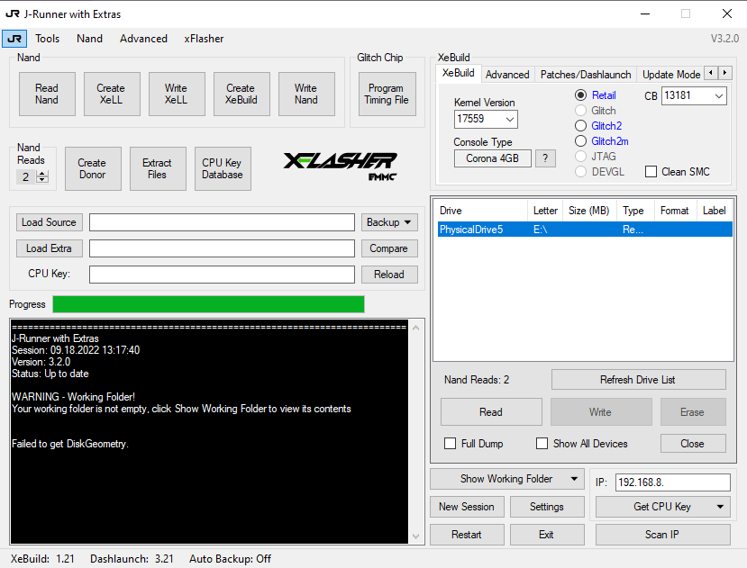Click the Read button in drive panel
Viewport: 747px width, 568px height.
point(491,412)
